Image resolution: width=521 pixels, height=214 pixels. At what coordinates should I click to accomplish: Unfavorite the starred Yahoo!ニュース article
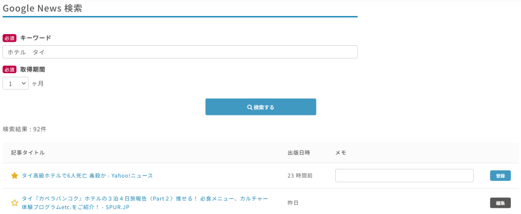[x=15, y=175]
